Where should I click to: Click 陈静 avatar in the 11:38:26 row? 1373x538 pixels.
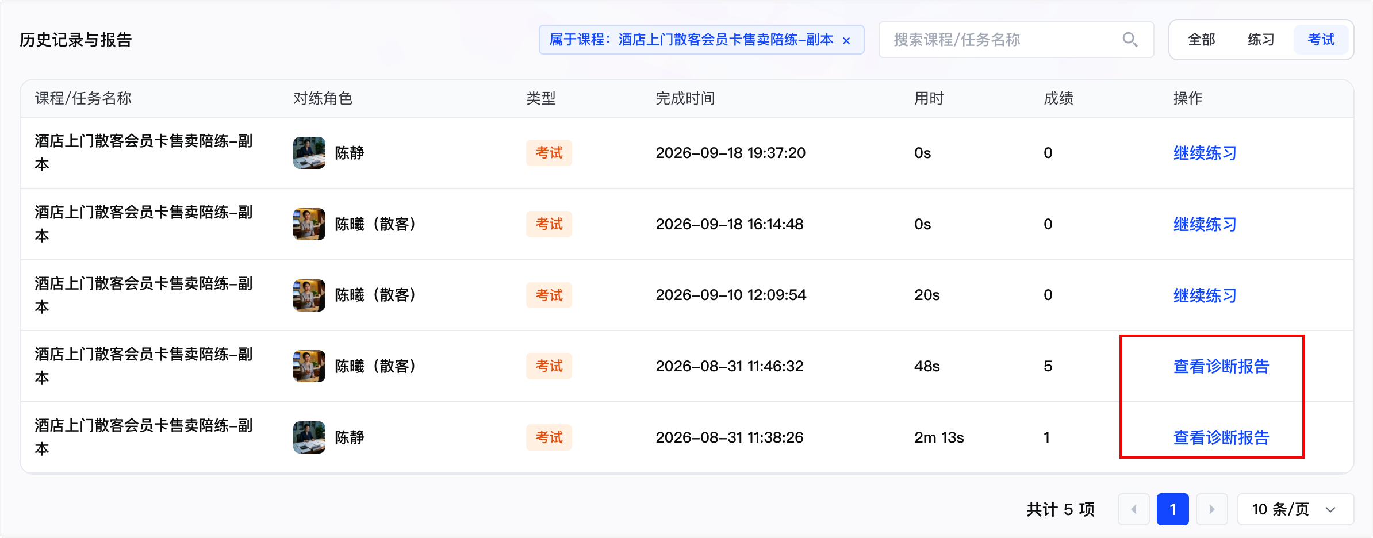click(309, 437)
